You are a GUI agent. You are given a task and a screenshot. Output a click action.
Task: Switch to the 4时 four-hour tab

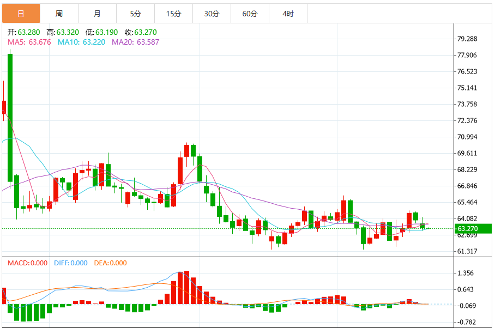(x=288, y=14)
